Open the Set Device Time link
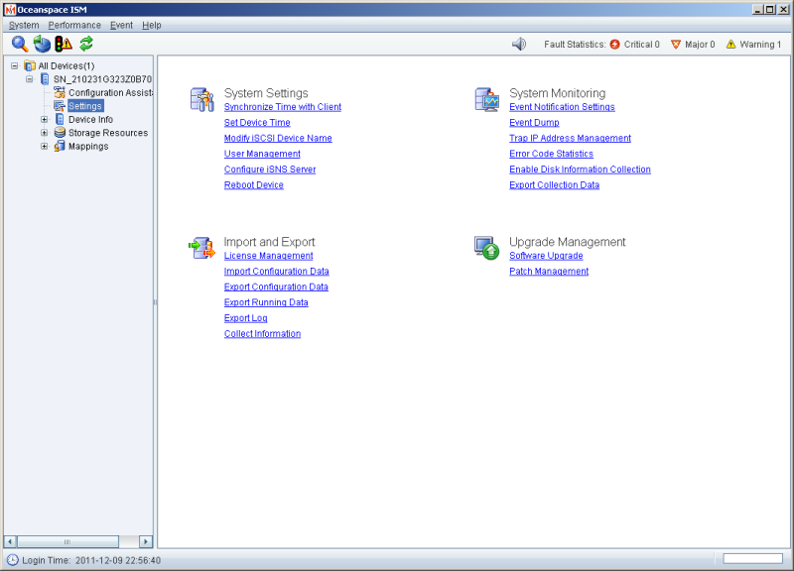Viewport: 794px width, 571px height. click(x=257, y=122)
